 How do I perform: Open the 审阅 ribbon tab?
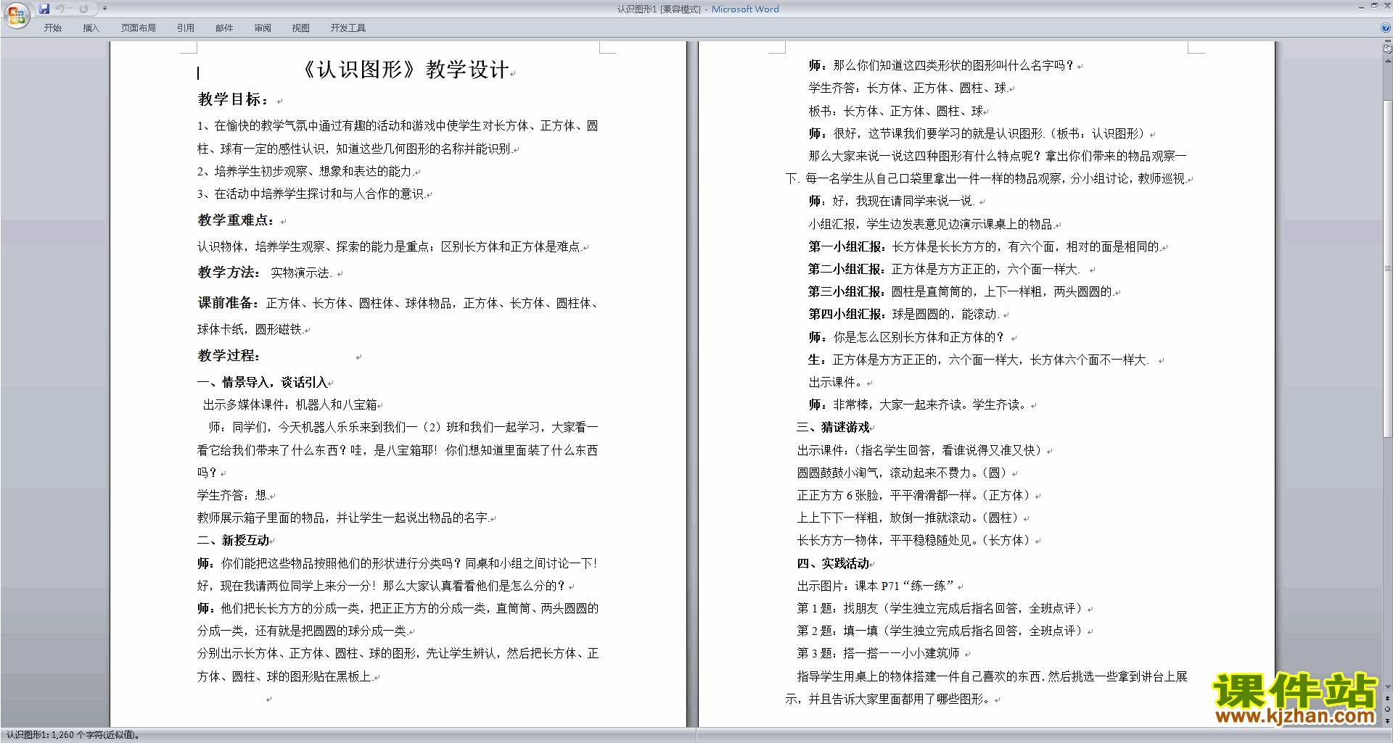click(263, 28)
